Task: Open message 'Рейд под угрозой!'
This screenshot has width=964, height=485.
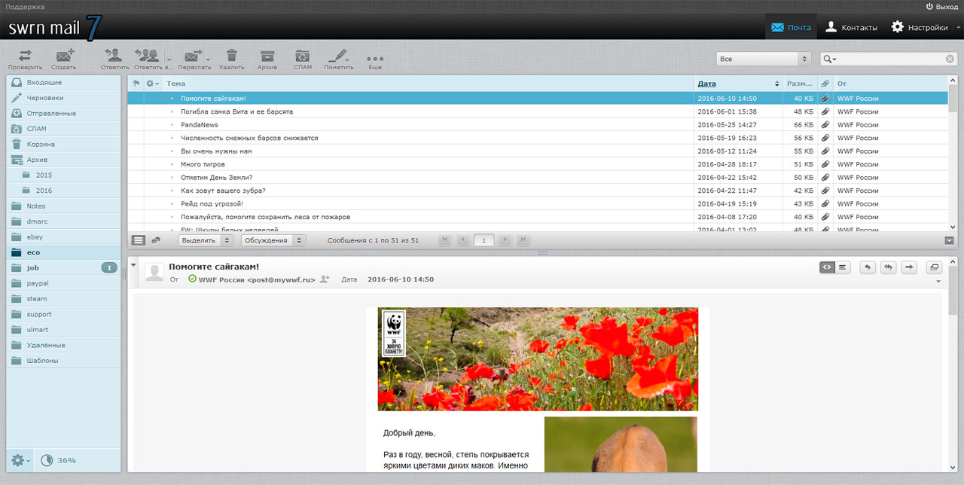Action: coord(212,203)
